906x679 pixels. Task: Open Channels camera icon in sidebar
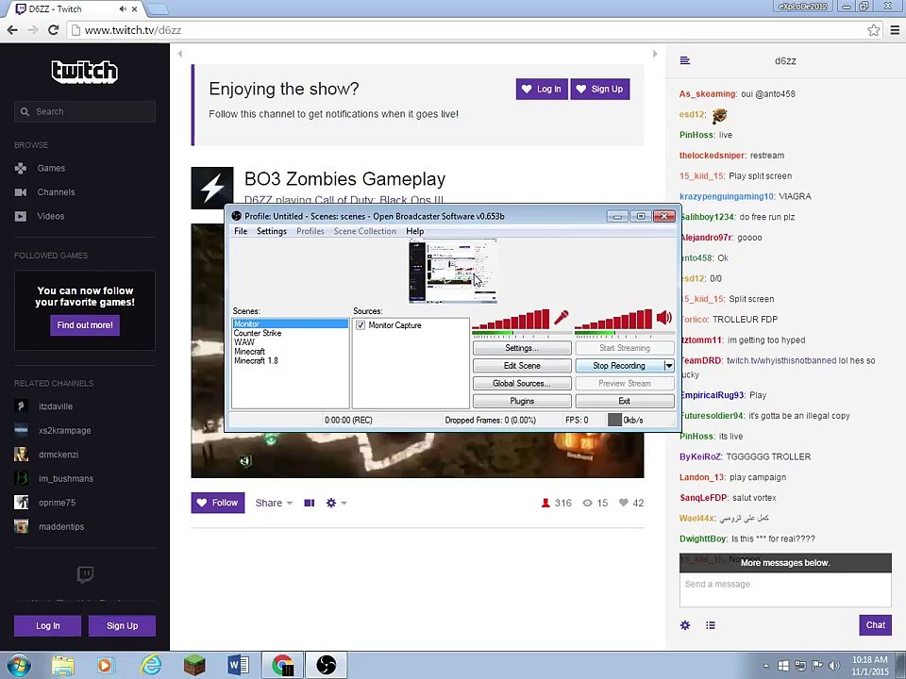click(x=21, y=192)
